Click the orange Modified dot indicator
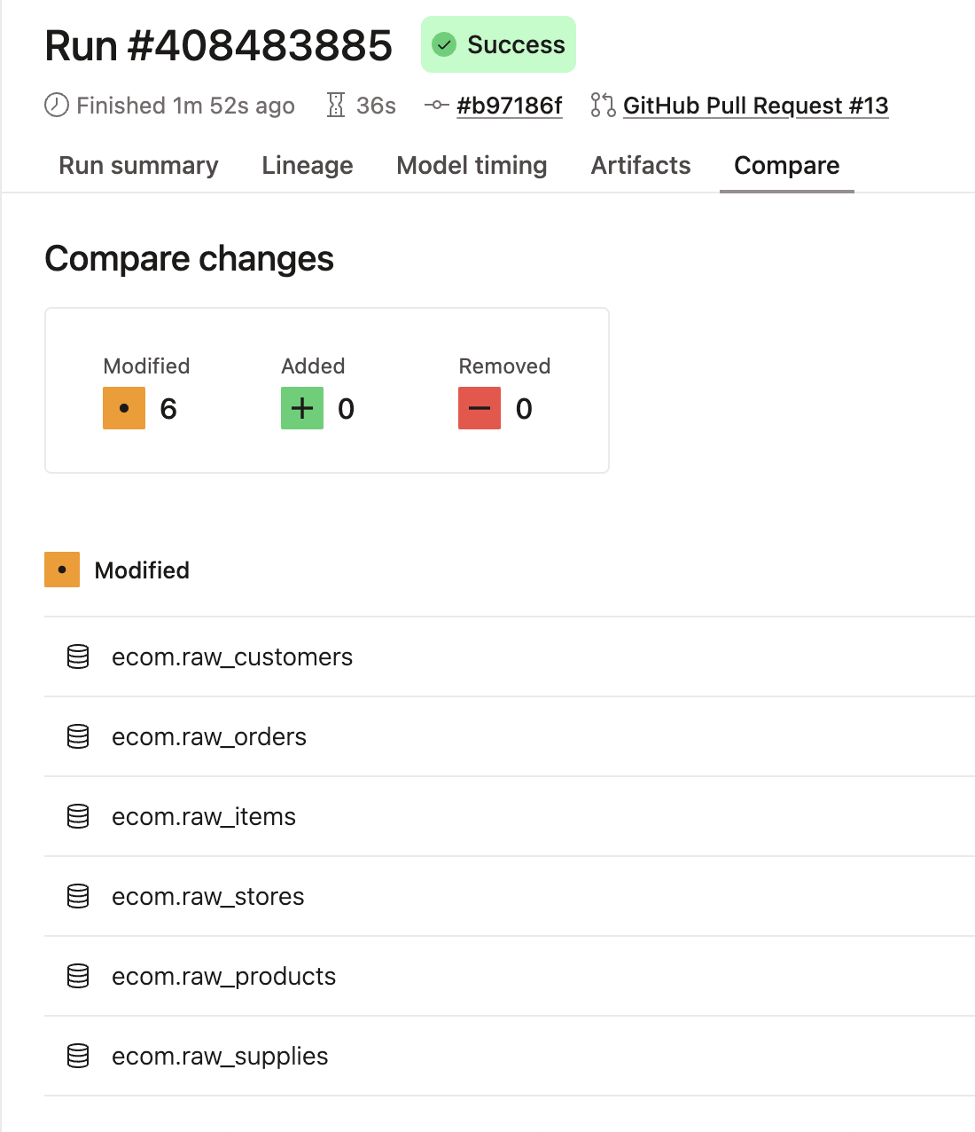 pos(123,408)
